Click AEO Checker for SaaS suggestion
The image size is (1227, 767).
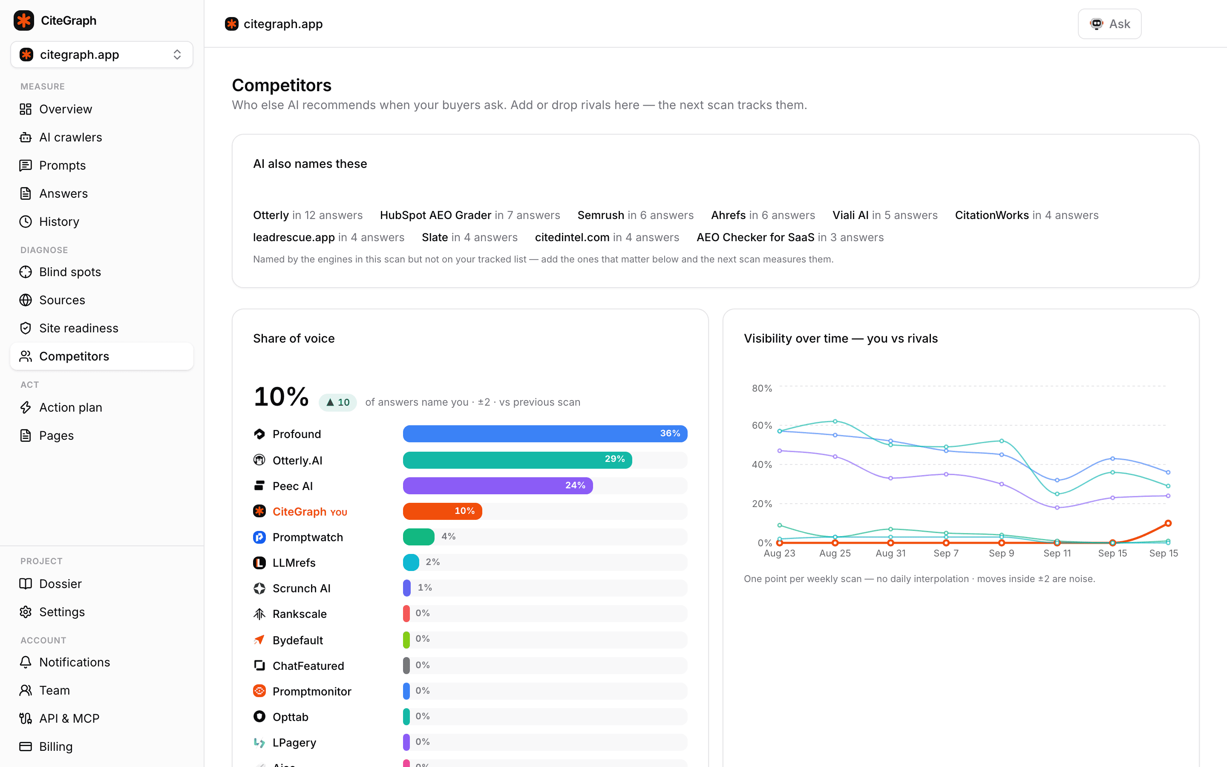[755, 237]
